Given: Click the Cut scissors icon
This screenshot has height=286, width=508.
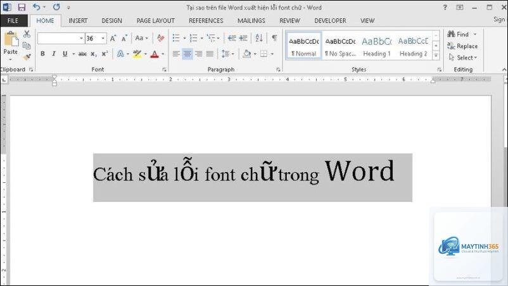Looking at the screenshot, I should (x=27, y=34).
